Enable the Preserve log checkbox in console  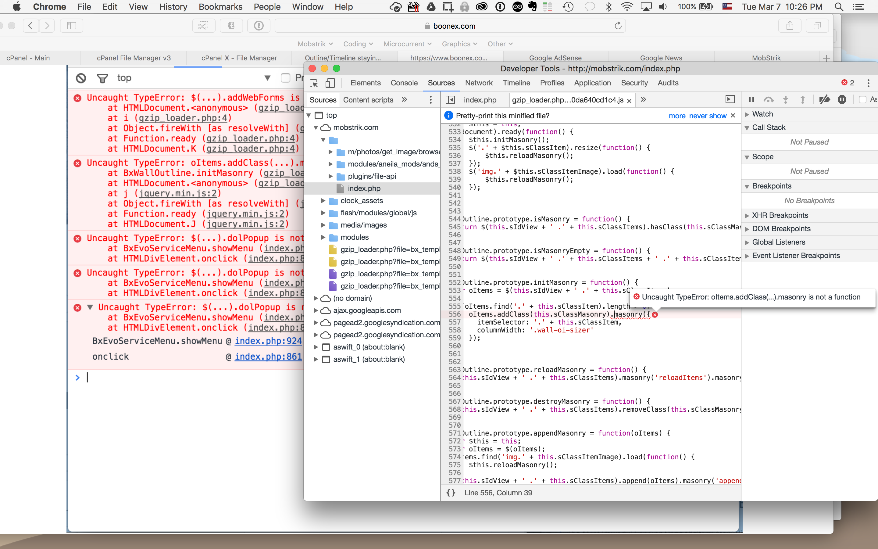coord(286,78)
